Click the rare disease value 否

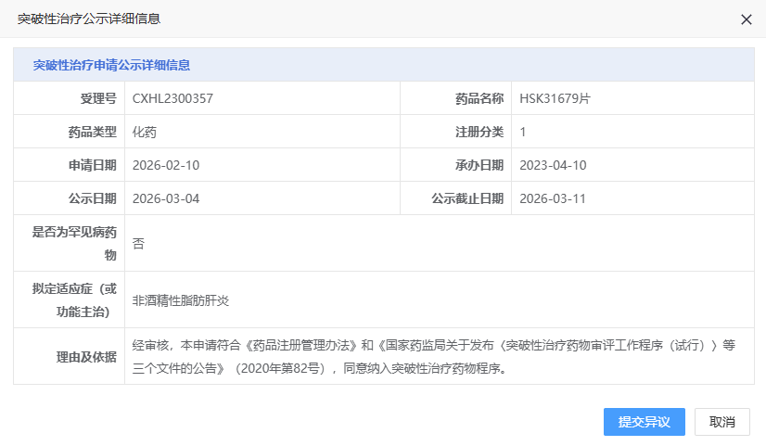click(x=139, y=243)
